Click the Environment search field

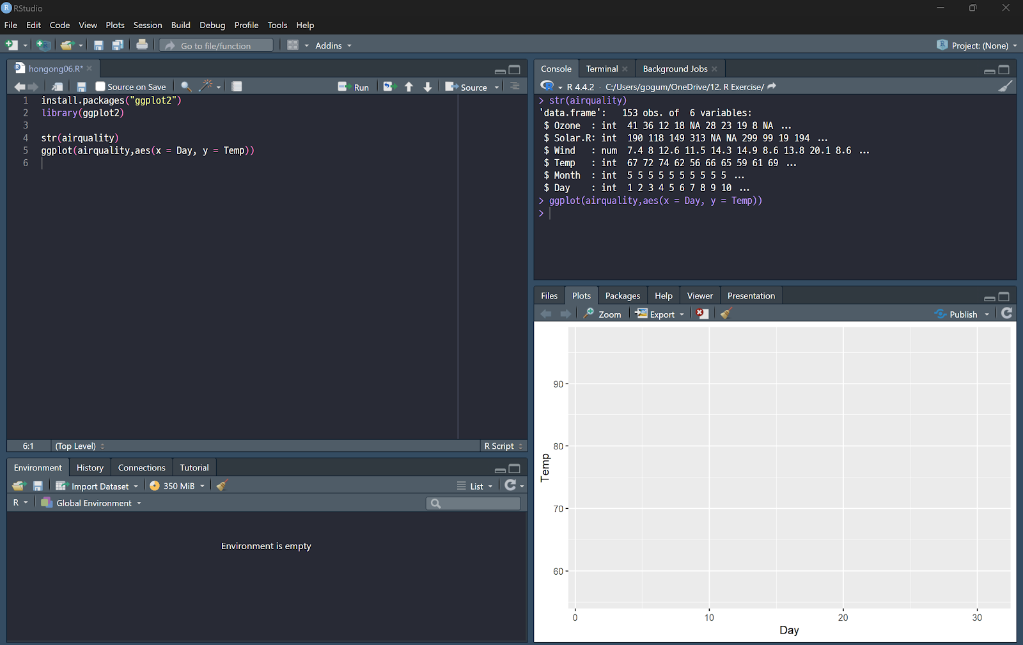click(x=474, y=503)
